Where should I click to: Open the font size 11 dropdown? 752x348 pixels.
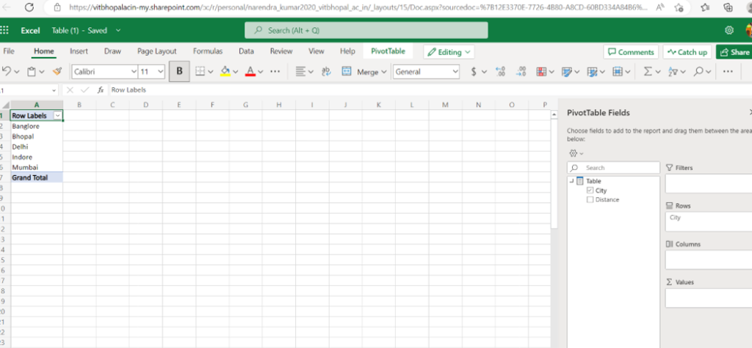coord(160,72)
